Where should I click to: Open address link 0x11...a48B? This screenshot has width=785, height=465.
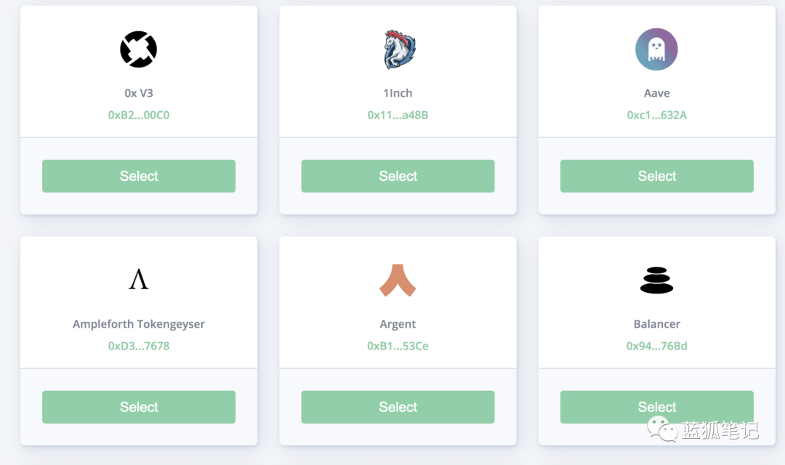398,115
